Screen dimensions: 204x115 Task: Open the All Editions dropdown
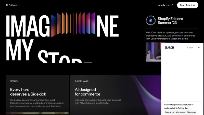[13, 5]
